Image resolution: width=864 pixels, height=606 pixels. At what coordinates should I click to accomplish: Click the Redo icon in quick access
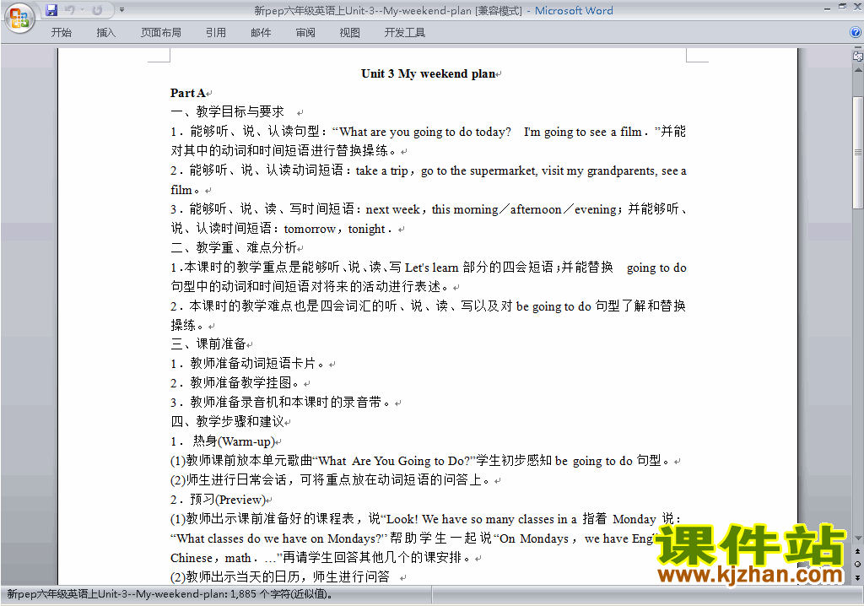point(97,10)
